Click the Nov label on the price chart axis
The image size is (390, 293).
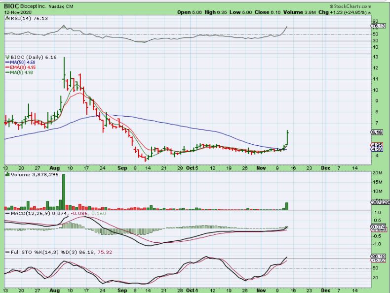tap(261, 168)
